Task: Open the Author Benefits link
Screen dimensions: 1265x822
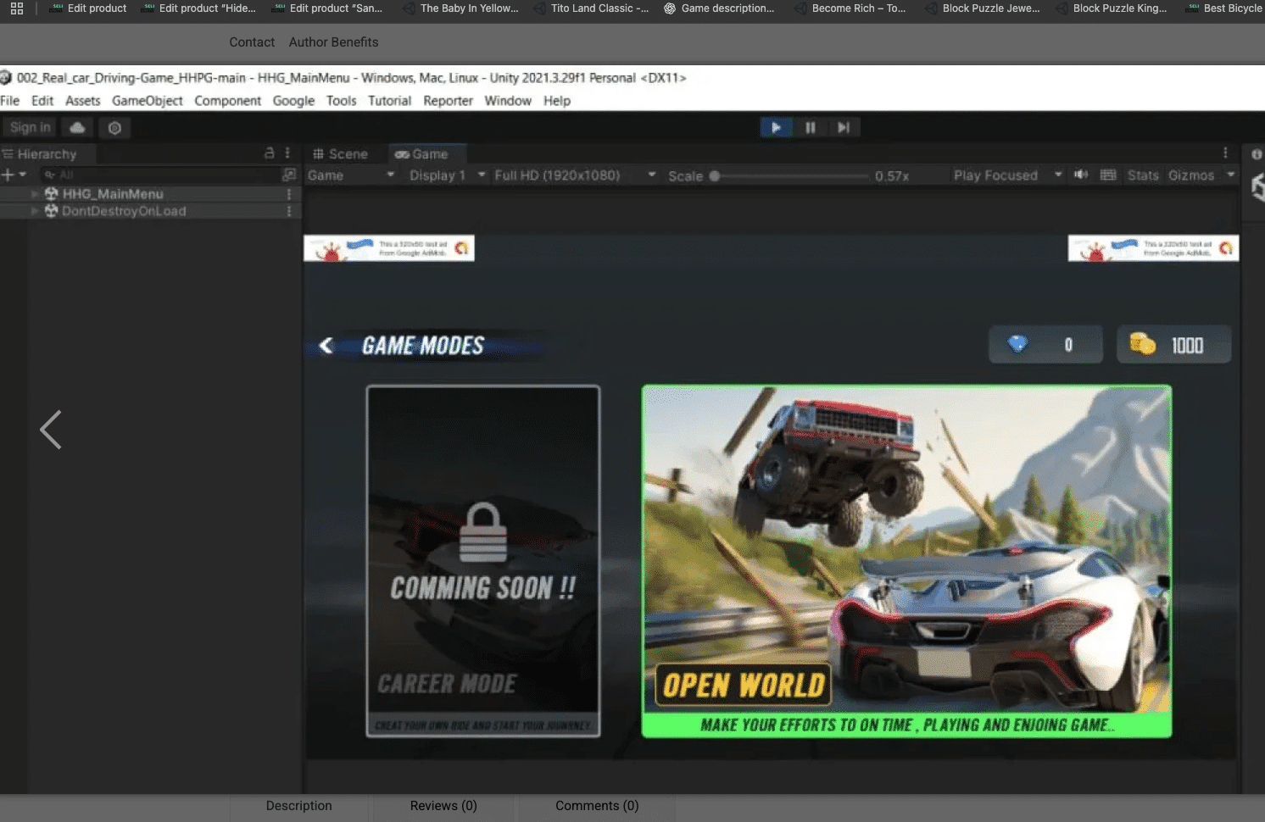Action: click(x=333, y=42)
